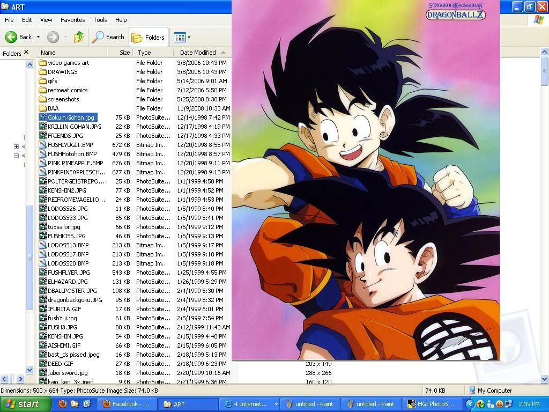Toggle the Folders pane button

coord(149,37)
